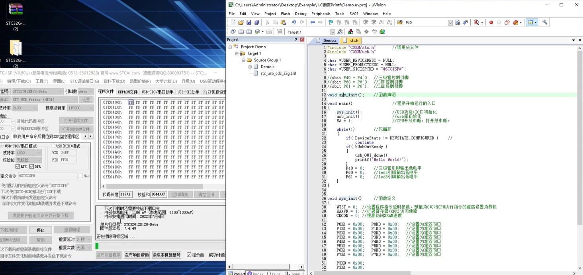Click the 打开程序文件 button
Screen dimensions: 583x275
coord(76,121)
